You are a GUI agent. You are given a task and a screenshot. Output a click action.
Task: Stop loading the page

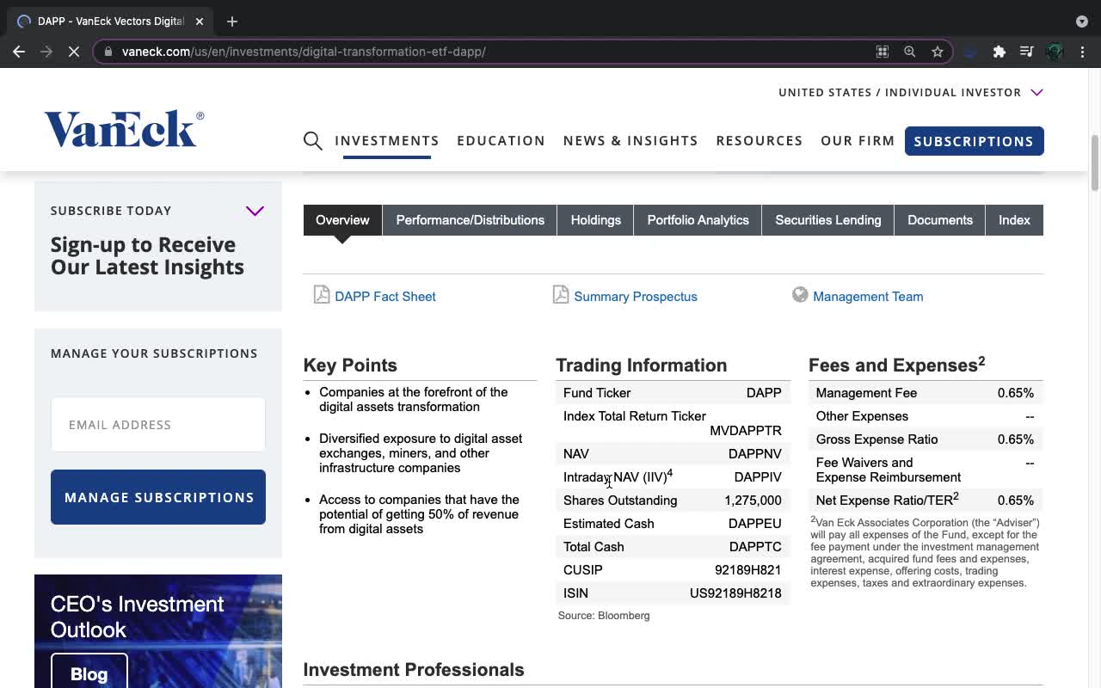(73, 52)
